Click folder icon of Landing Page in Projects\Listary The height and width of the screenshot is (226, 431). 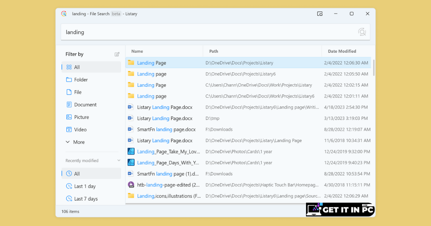pyautogui.click(x=131, y=63)
